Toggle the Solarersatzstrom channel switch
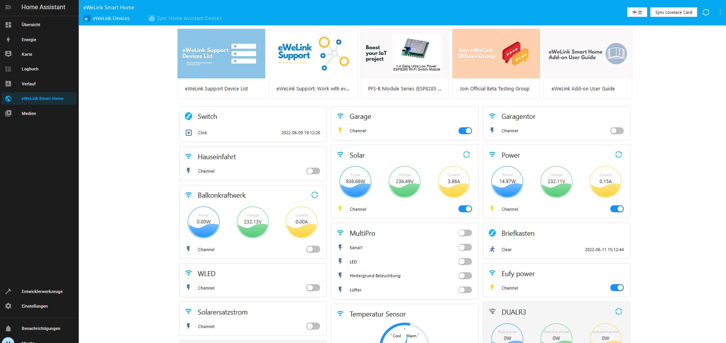Screen dimensions: 726x343 click(x=313, y=326)
